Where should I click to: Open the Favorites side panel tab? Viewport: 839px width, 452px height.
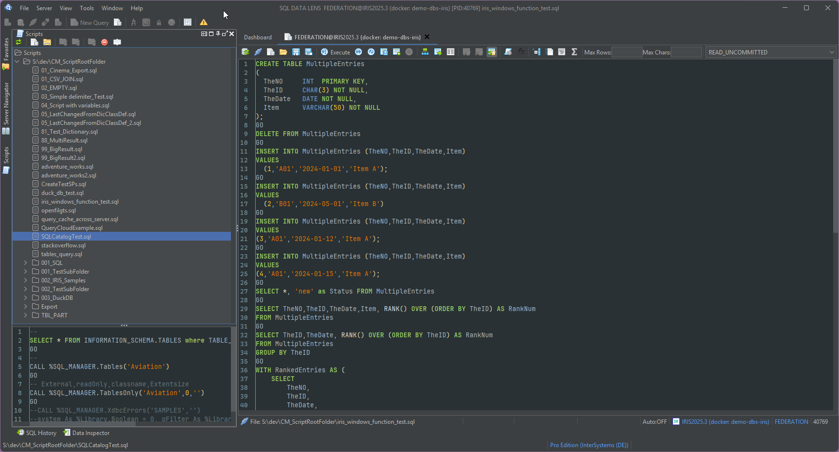(x=6, y=53)
